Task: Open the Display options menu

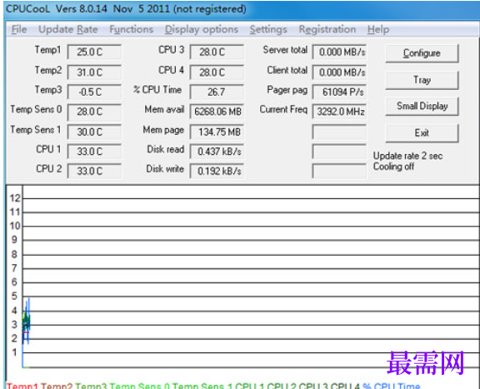Action: tap(202, 29)
